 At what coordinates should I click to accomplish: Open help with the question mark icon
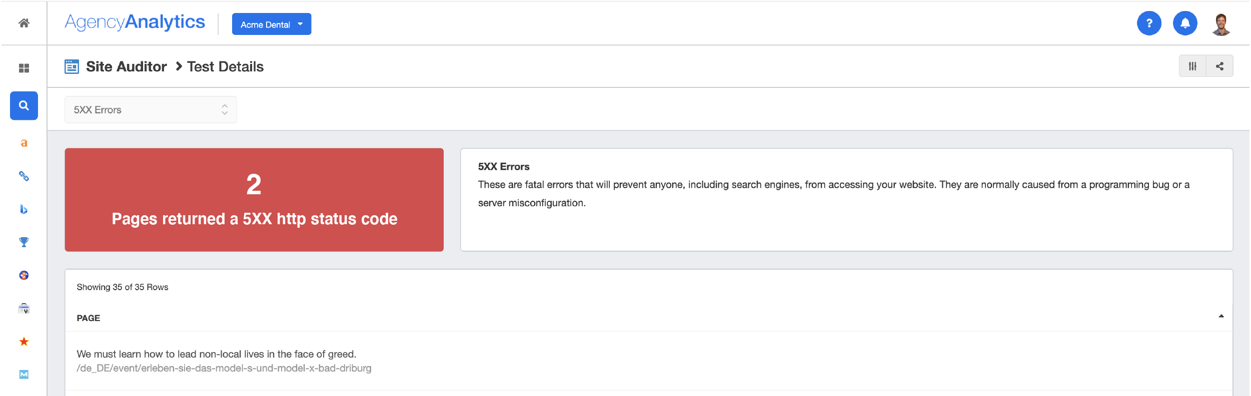[1149, 23]
